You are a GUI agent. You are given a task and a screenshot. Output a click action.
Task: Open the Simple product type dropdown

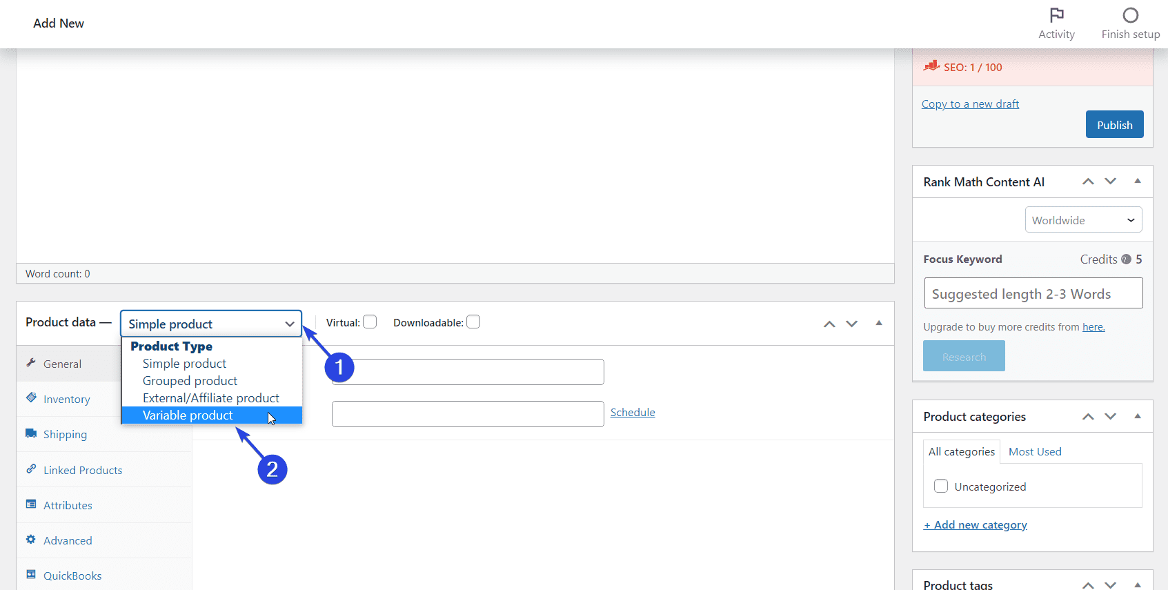[x=211, y=324]
